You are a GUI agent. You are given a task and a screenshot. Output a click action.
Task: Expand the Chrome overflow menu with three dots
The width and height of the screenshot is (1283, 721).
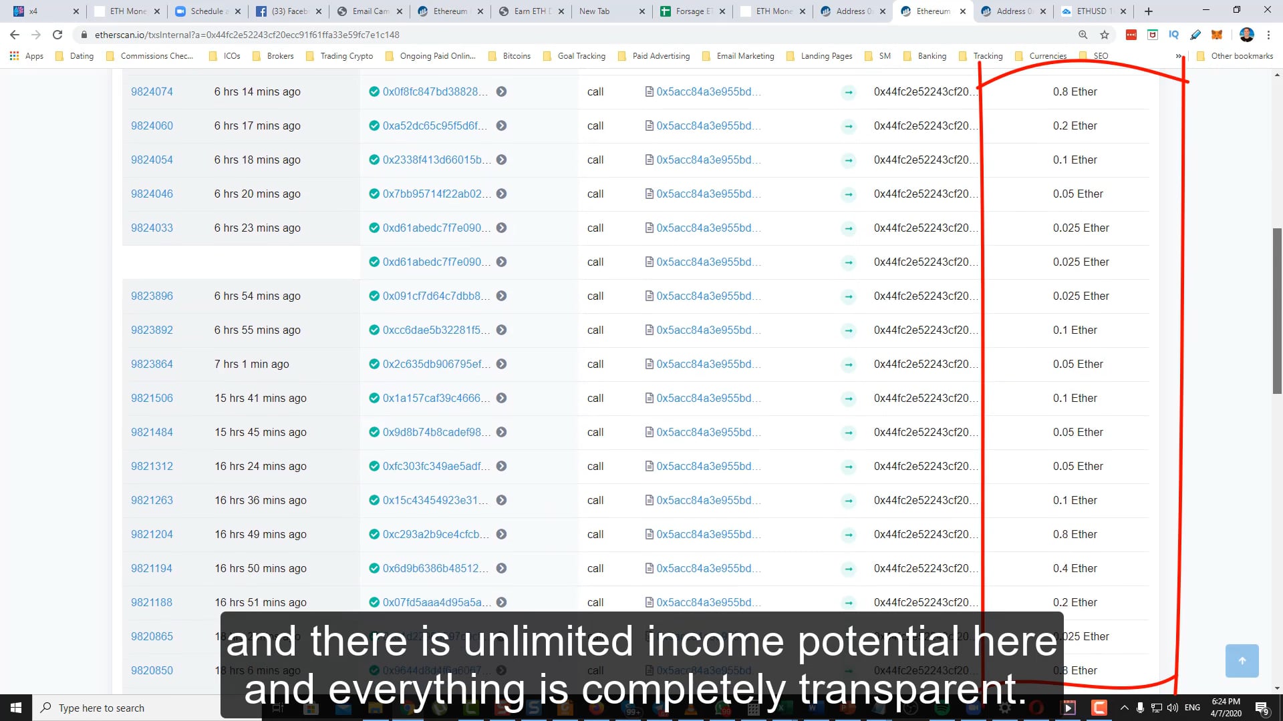tap(1269, 35)
